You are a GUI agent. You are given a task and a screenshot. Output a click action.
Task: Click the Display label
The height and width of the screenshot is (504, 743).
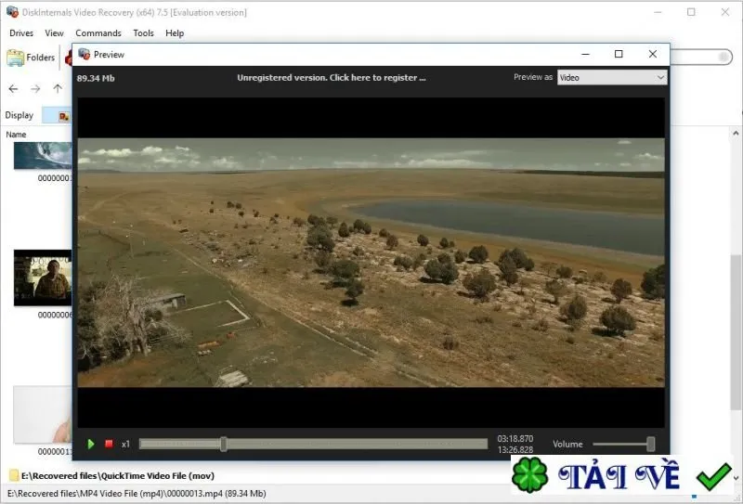[20, 115]
